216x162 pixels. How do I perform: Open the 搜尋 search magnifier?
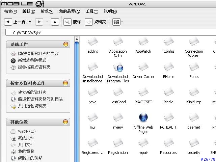(x=67, y=22)
